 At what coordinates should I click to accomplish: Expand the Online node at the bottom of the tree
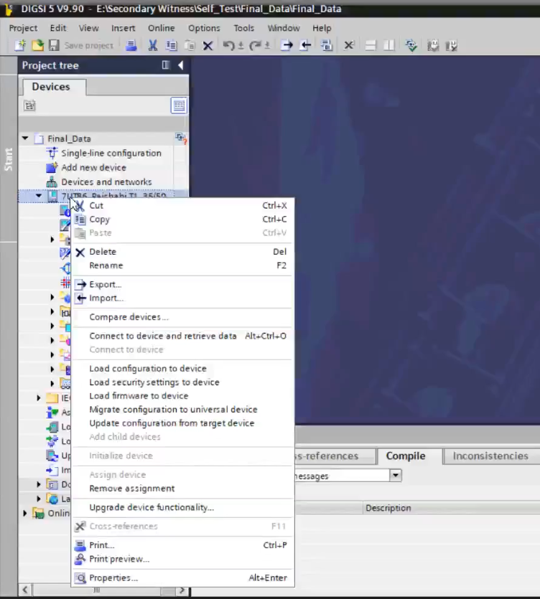tap(25, 513)
